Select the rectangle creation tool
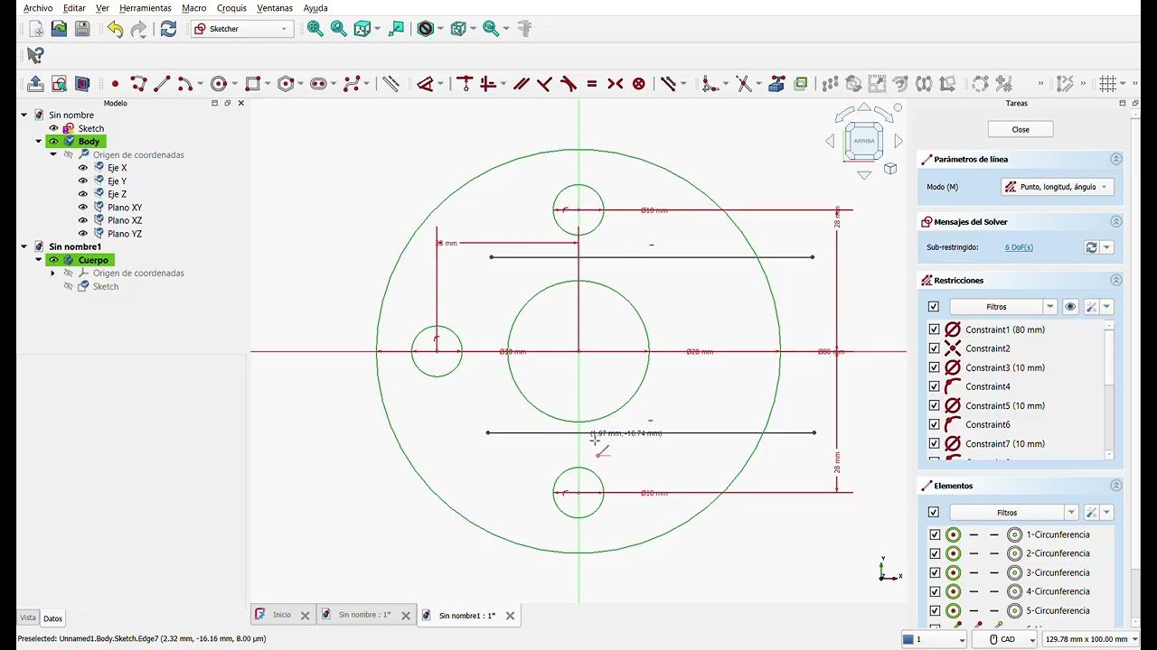The height and width of the screenshot is (650, 1157). [252, 84]
